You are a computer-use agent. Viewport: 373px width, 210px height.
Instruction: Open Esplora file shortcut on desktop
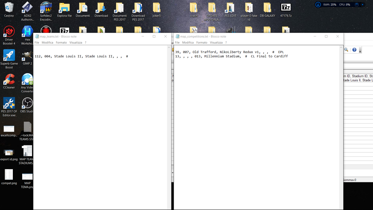point(64,10)
